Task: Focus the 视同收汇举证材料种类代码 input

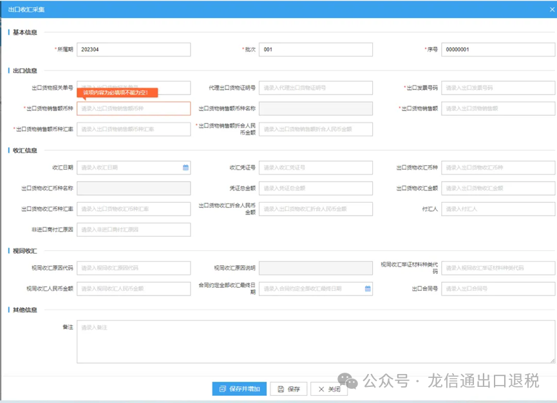Action: 498,268
